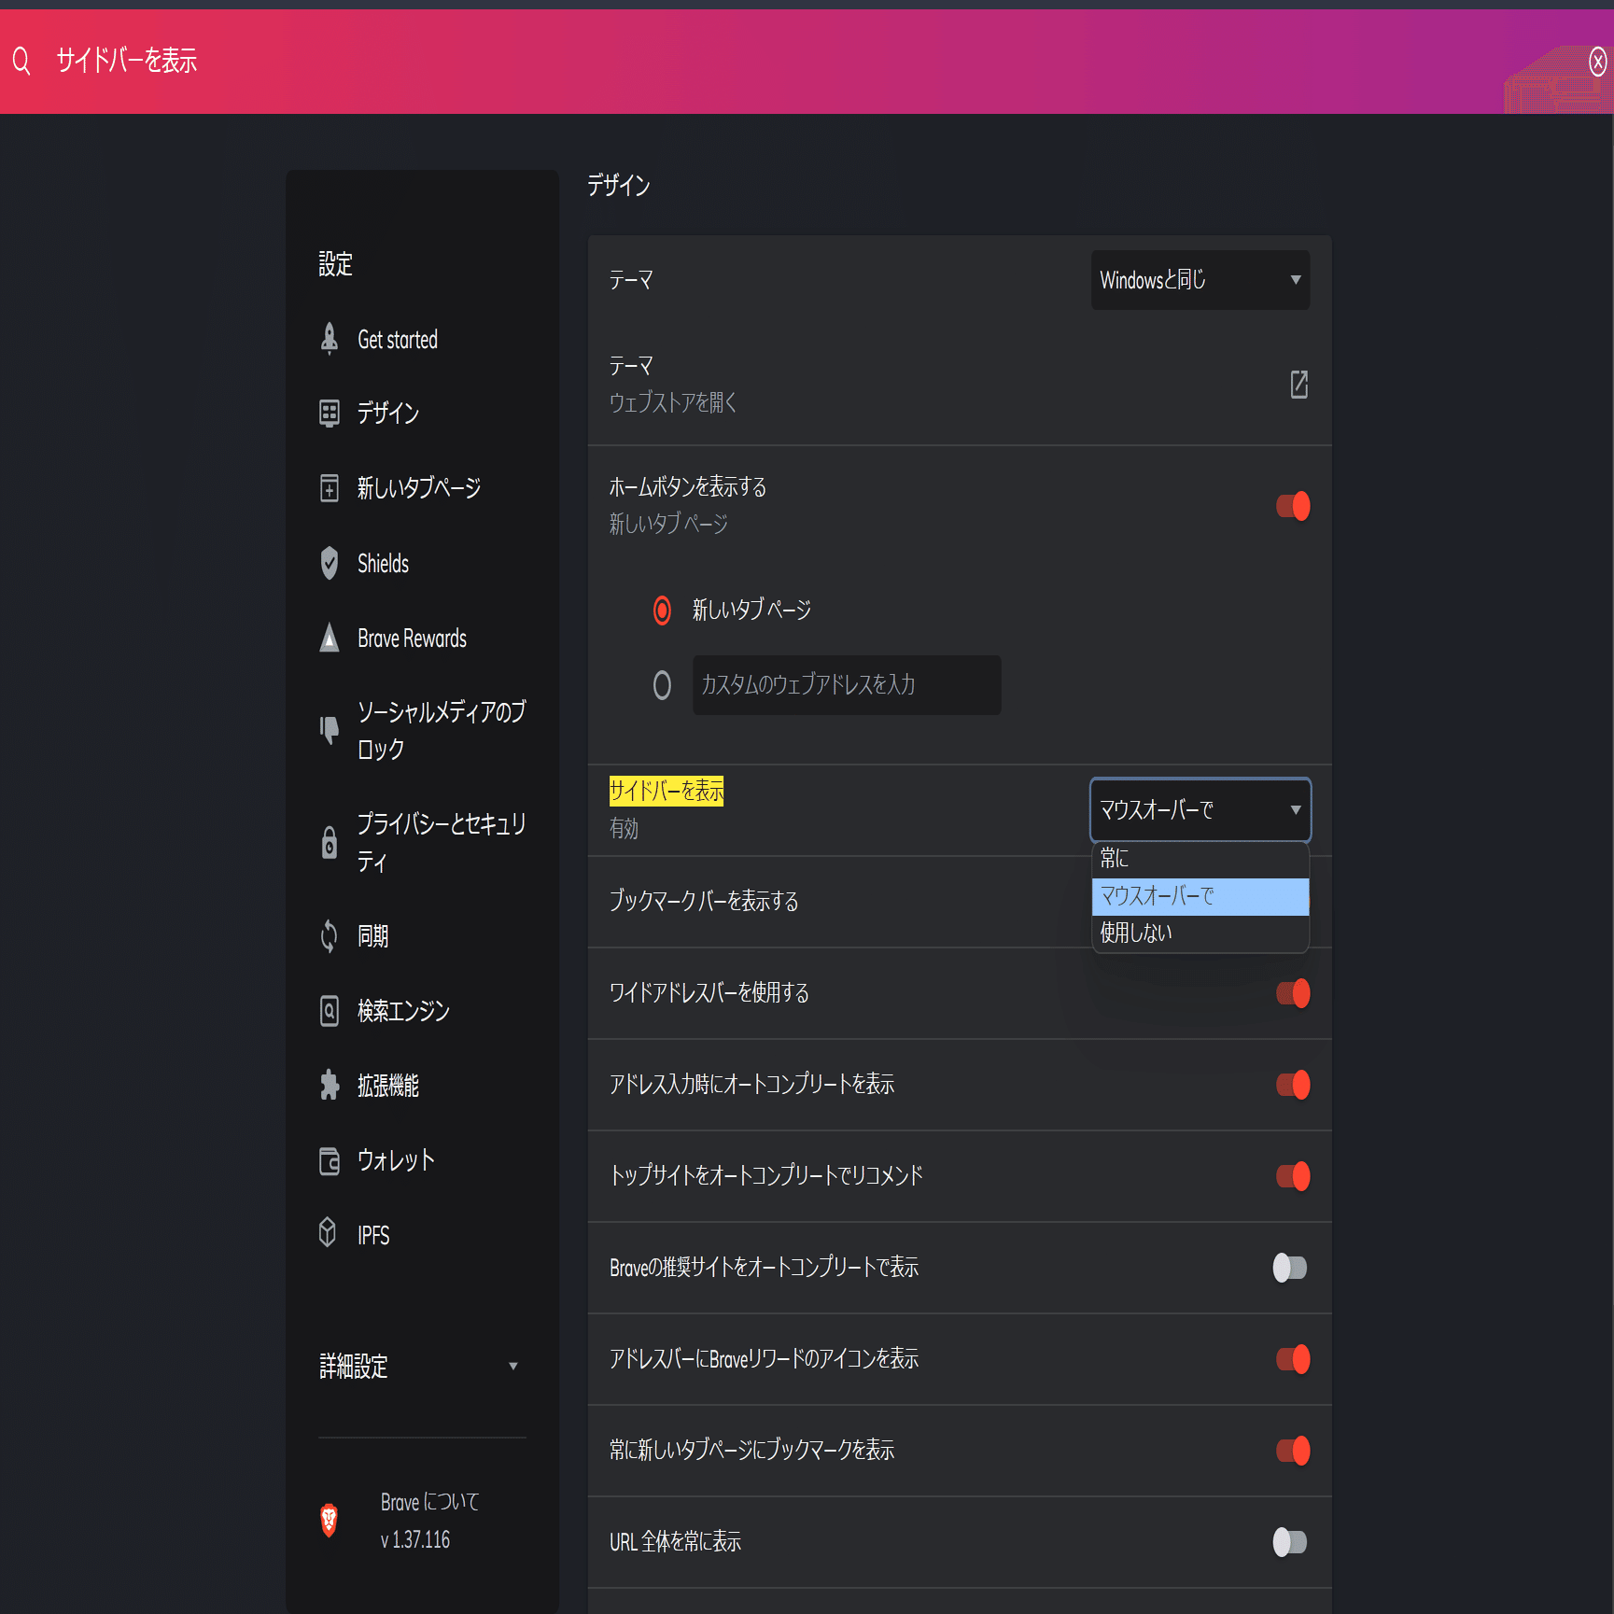Click the 設定 sidebar heading

[x=335, y=264]
